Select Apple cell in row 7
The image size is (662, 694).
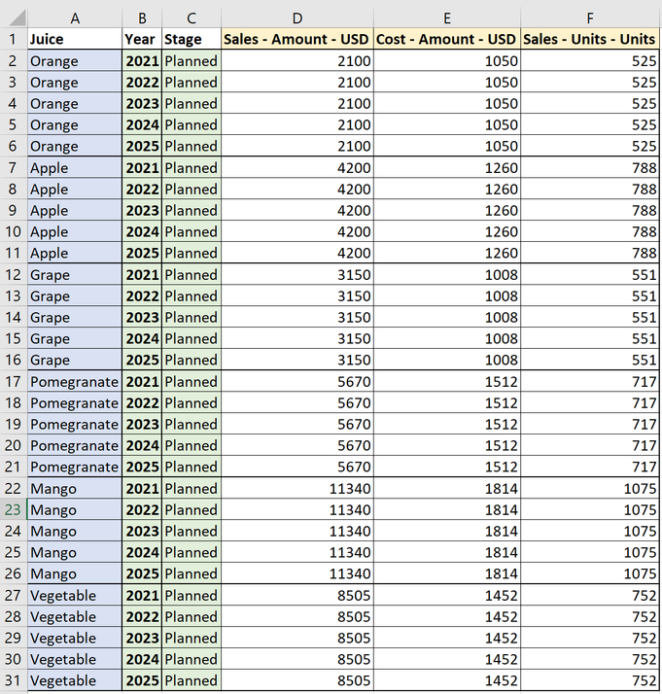75,168
